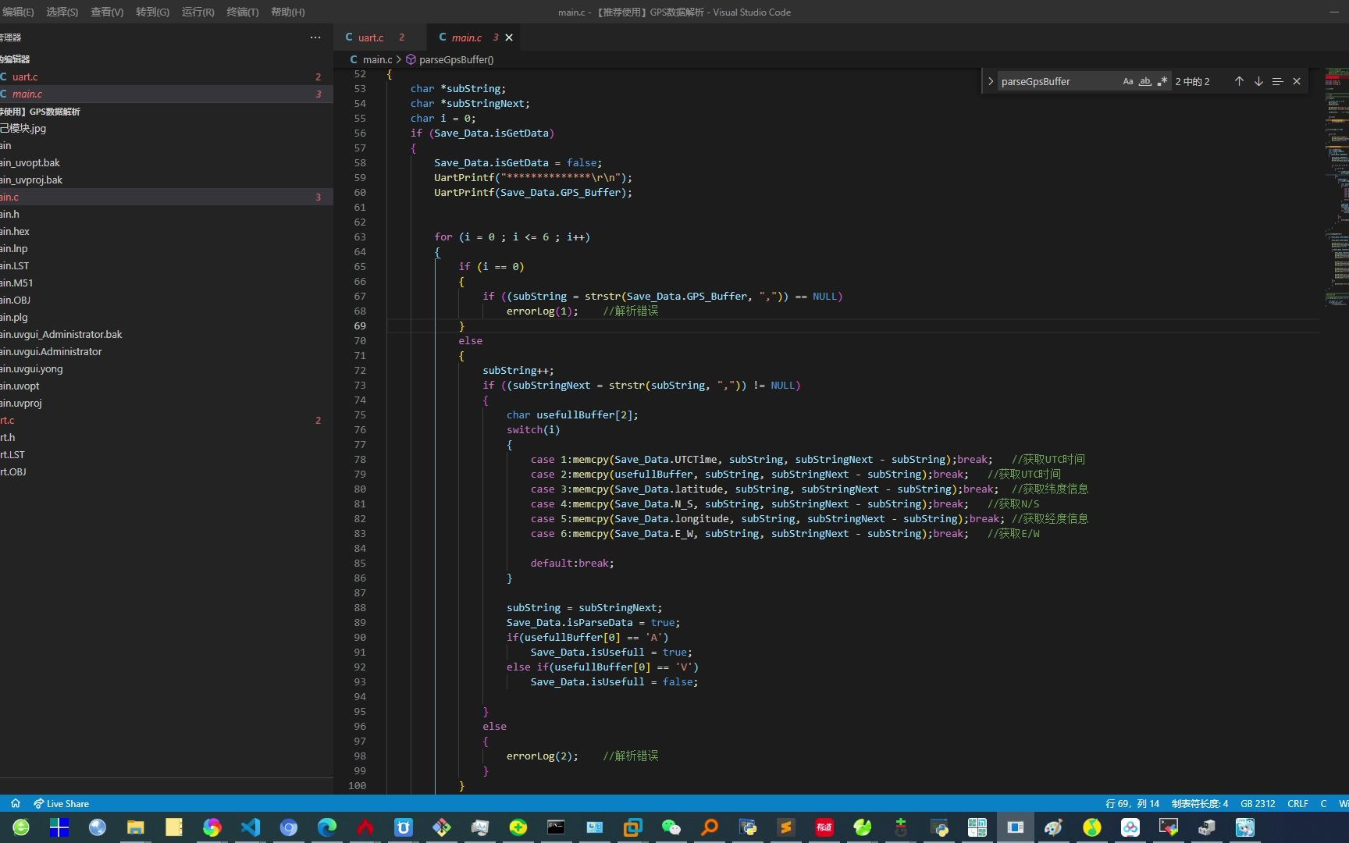Close the main.c editor tab
Image resolution: width=1349 pixels, height=843 pixels.
[x=509, y=37]
